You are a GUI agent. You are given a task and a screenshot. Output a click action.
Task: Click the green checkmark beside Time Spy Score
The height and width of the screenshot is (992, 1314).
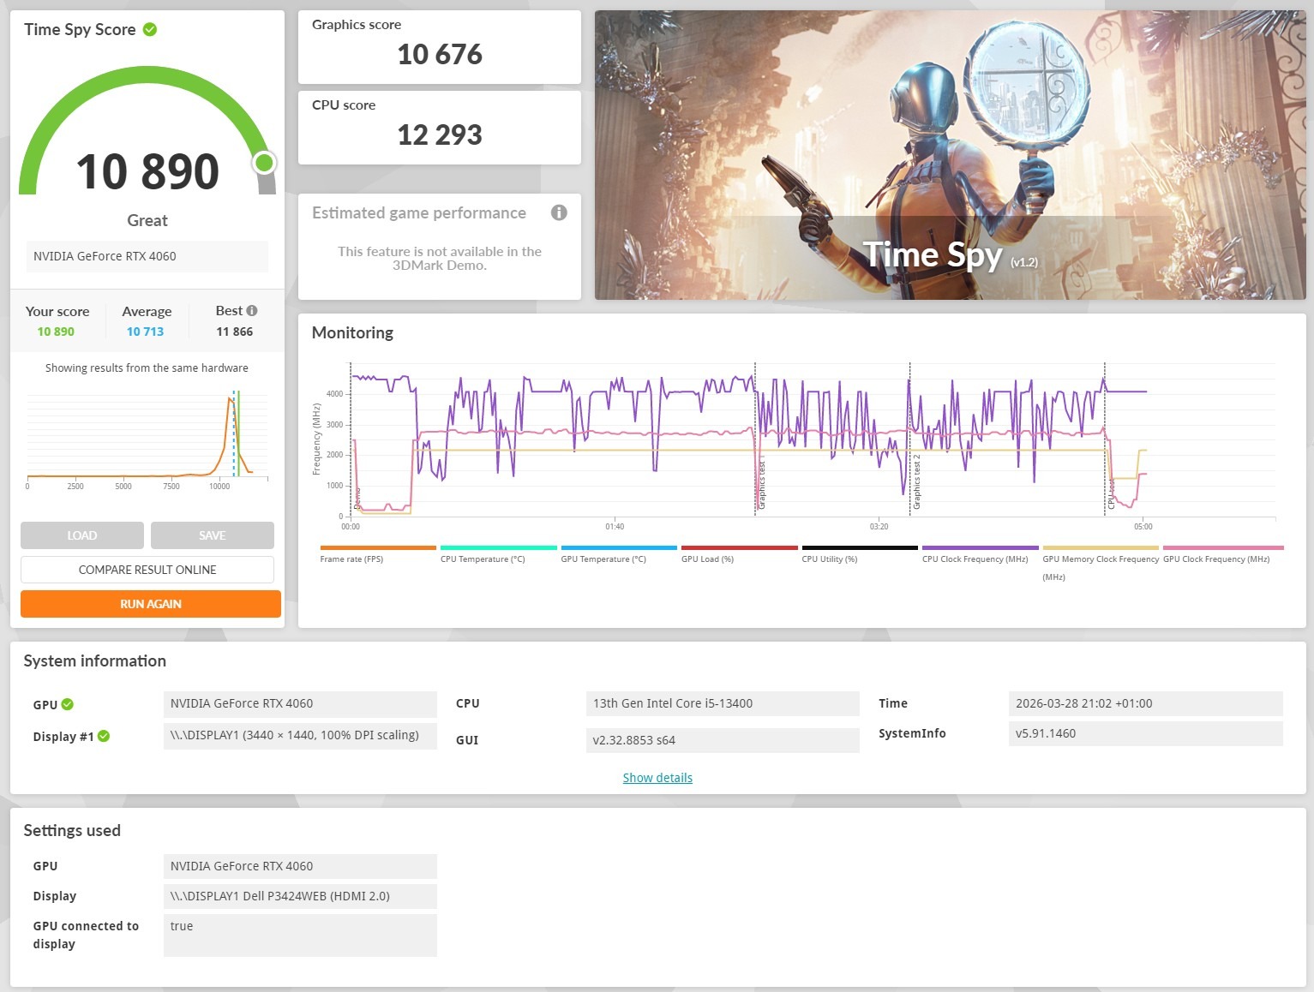point(150,29)
